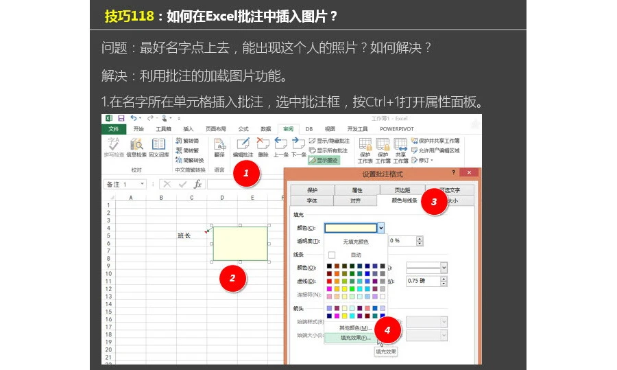Click the Save icon in quick access toolbar
The width and height of the screenshot is (617, 370).
[x=121, y=118]
